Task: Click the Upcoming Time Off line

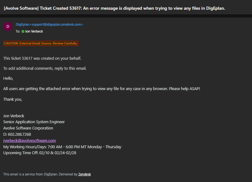Action: click(x=40, y=153)
